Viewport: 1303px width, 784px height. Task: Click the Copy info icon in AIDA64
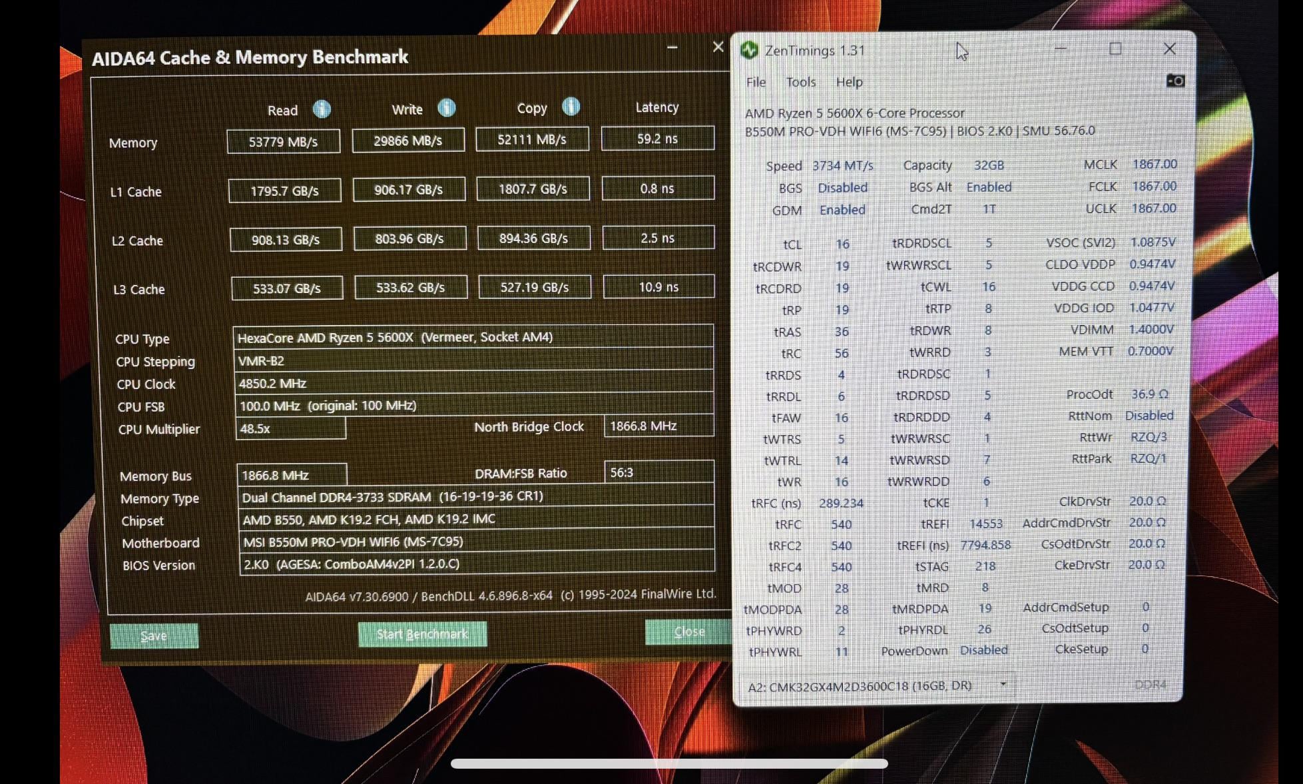click(571, 107)
